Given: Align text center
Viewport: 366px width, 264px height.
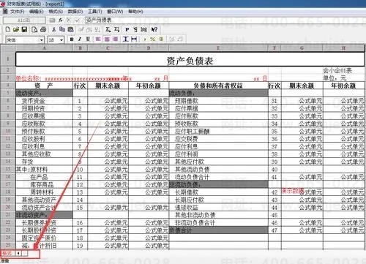Looking at the screenshot, I should [107, 39].
